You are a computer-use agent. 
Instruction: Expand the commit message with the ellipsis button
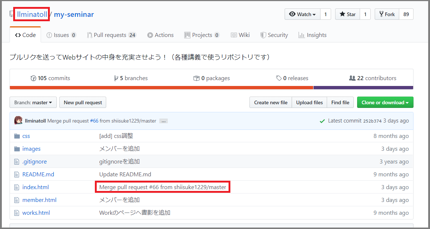point(163,121)
